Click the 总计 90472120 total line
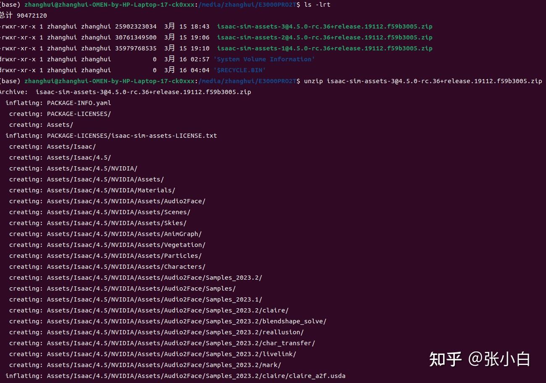 (24, 16)
